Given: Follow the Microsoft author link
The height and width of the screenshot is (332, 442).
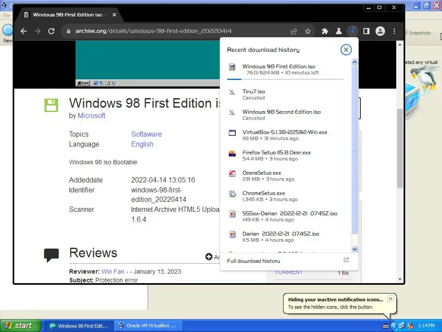Looking at the screenshot, I should pos(92,115).
